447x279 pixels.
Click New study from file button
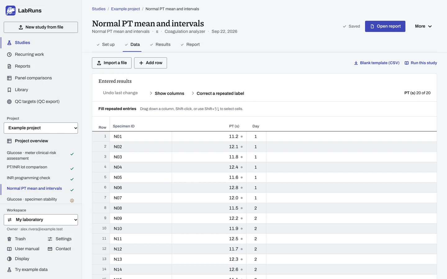pyautogui.click(x=41, y=27)
